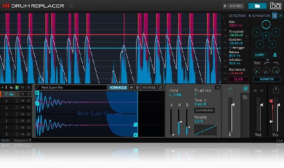Select separation node 1 circle
This screenshot has height=168, width=284.
click(x=266, y=24)
